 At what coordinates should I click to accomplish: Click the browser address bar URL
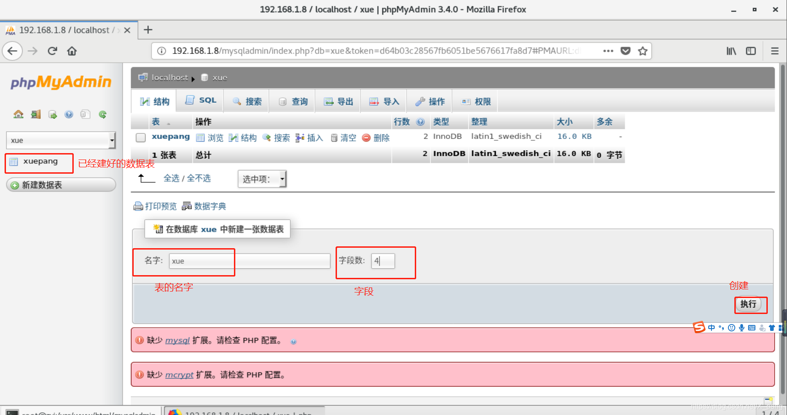tap(375, 51)
